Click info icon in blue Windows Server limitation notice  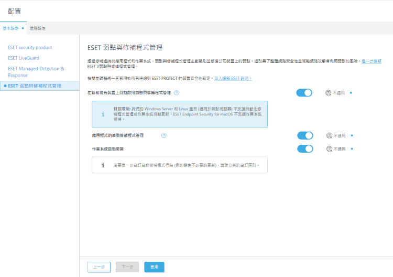pos(103,114)
